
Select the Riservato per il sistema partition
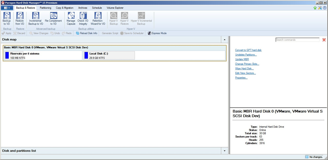pos(43,56)
